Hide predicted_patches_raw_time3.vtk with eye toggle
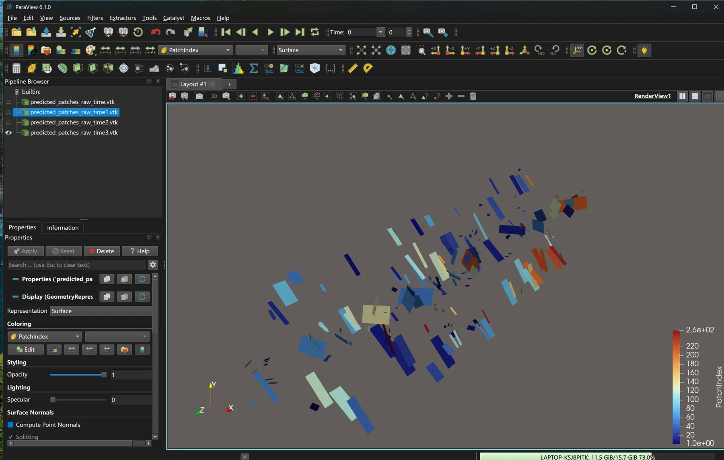 (8, 132)
